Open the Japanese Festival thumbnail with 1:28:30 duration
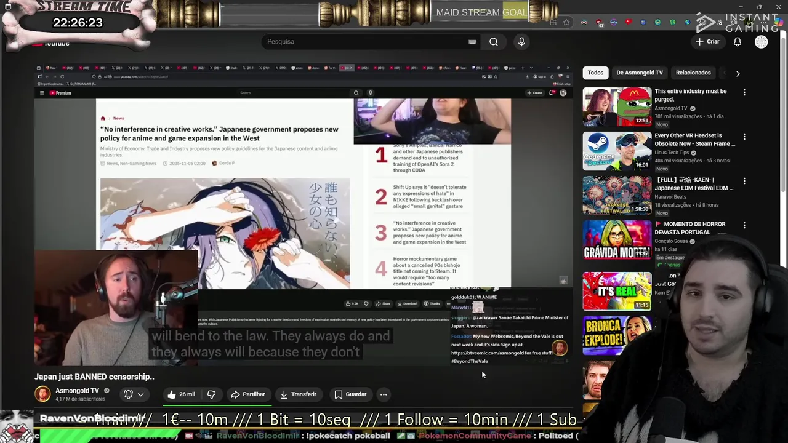The height and width of the screenshot is (443, 788). 617,195
